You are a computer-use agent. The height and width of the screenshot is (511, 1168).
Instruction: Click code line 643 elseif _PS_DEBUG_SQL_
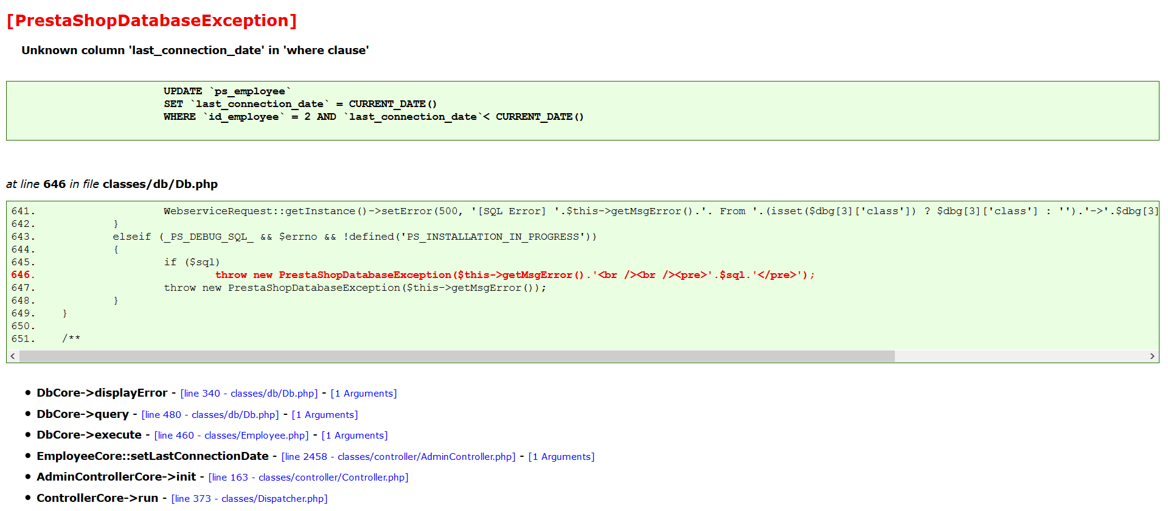[355, 237]
